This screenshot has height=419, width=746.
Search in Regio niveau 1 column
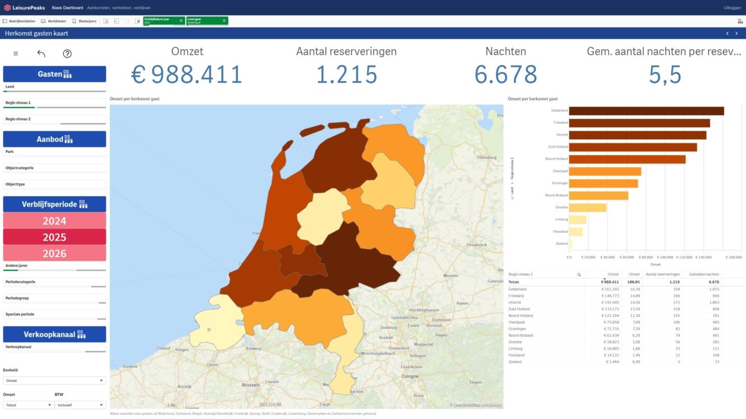tap(579, 274)
